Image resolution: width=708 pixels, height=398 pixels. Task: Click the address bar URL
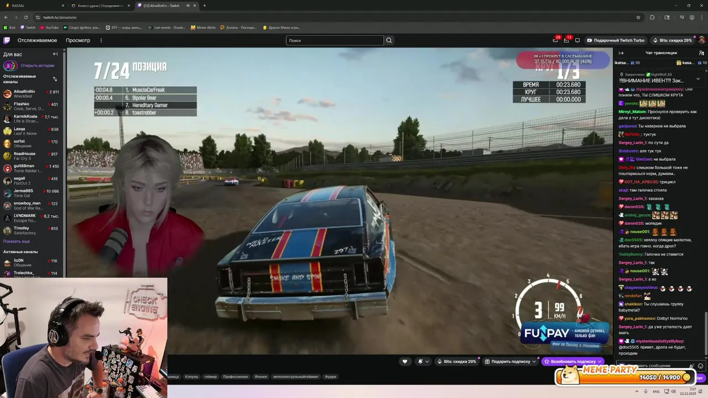point(60,17)
